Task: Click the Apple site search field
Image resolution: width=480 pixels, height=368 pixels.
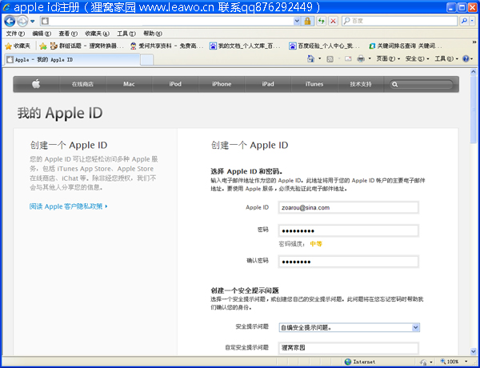Action: [x=422, y=84]
